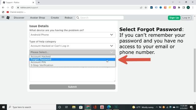The height and width of the screenshot is (110, 196).
Task: Select Account PIN option
Action: (72, 62)
